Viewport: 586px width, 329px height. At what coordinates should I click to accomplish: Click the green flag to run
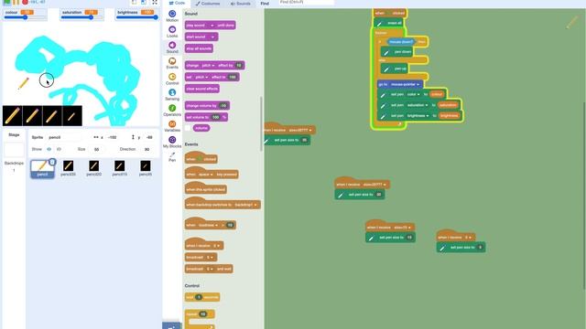(6, 2)
